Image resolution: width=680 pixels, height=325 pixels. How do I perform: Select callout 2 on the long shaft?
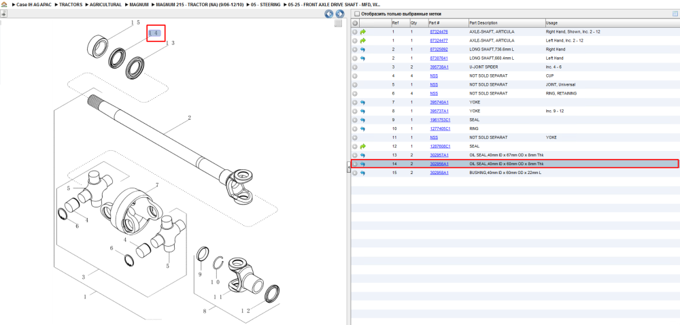(190, 118)
